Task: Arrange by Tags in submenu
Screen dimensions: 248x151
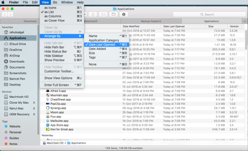Action: [107, 57]
